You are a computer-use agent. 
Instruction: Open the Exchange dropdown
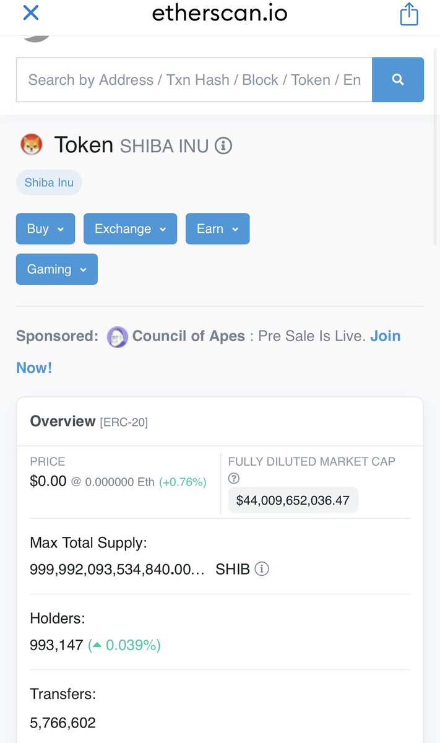pos(130,228)
